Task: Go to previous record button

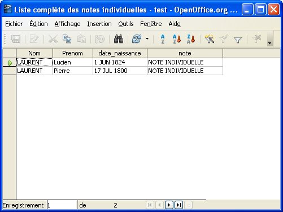Action: coord(159,205)
